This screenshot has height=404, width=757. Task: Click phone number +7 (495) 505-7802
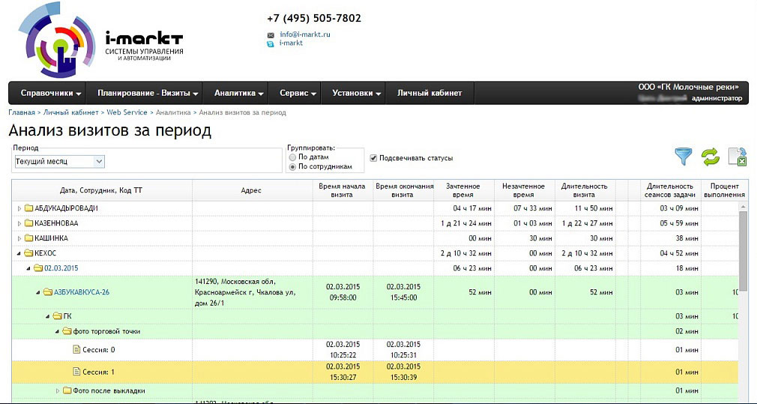(x=314, y=18)
